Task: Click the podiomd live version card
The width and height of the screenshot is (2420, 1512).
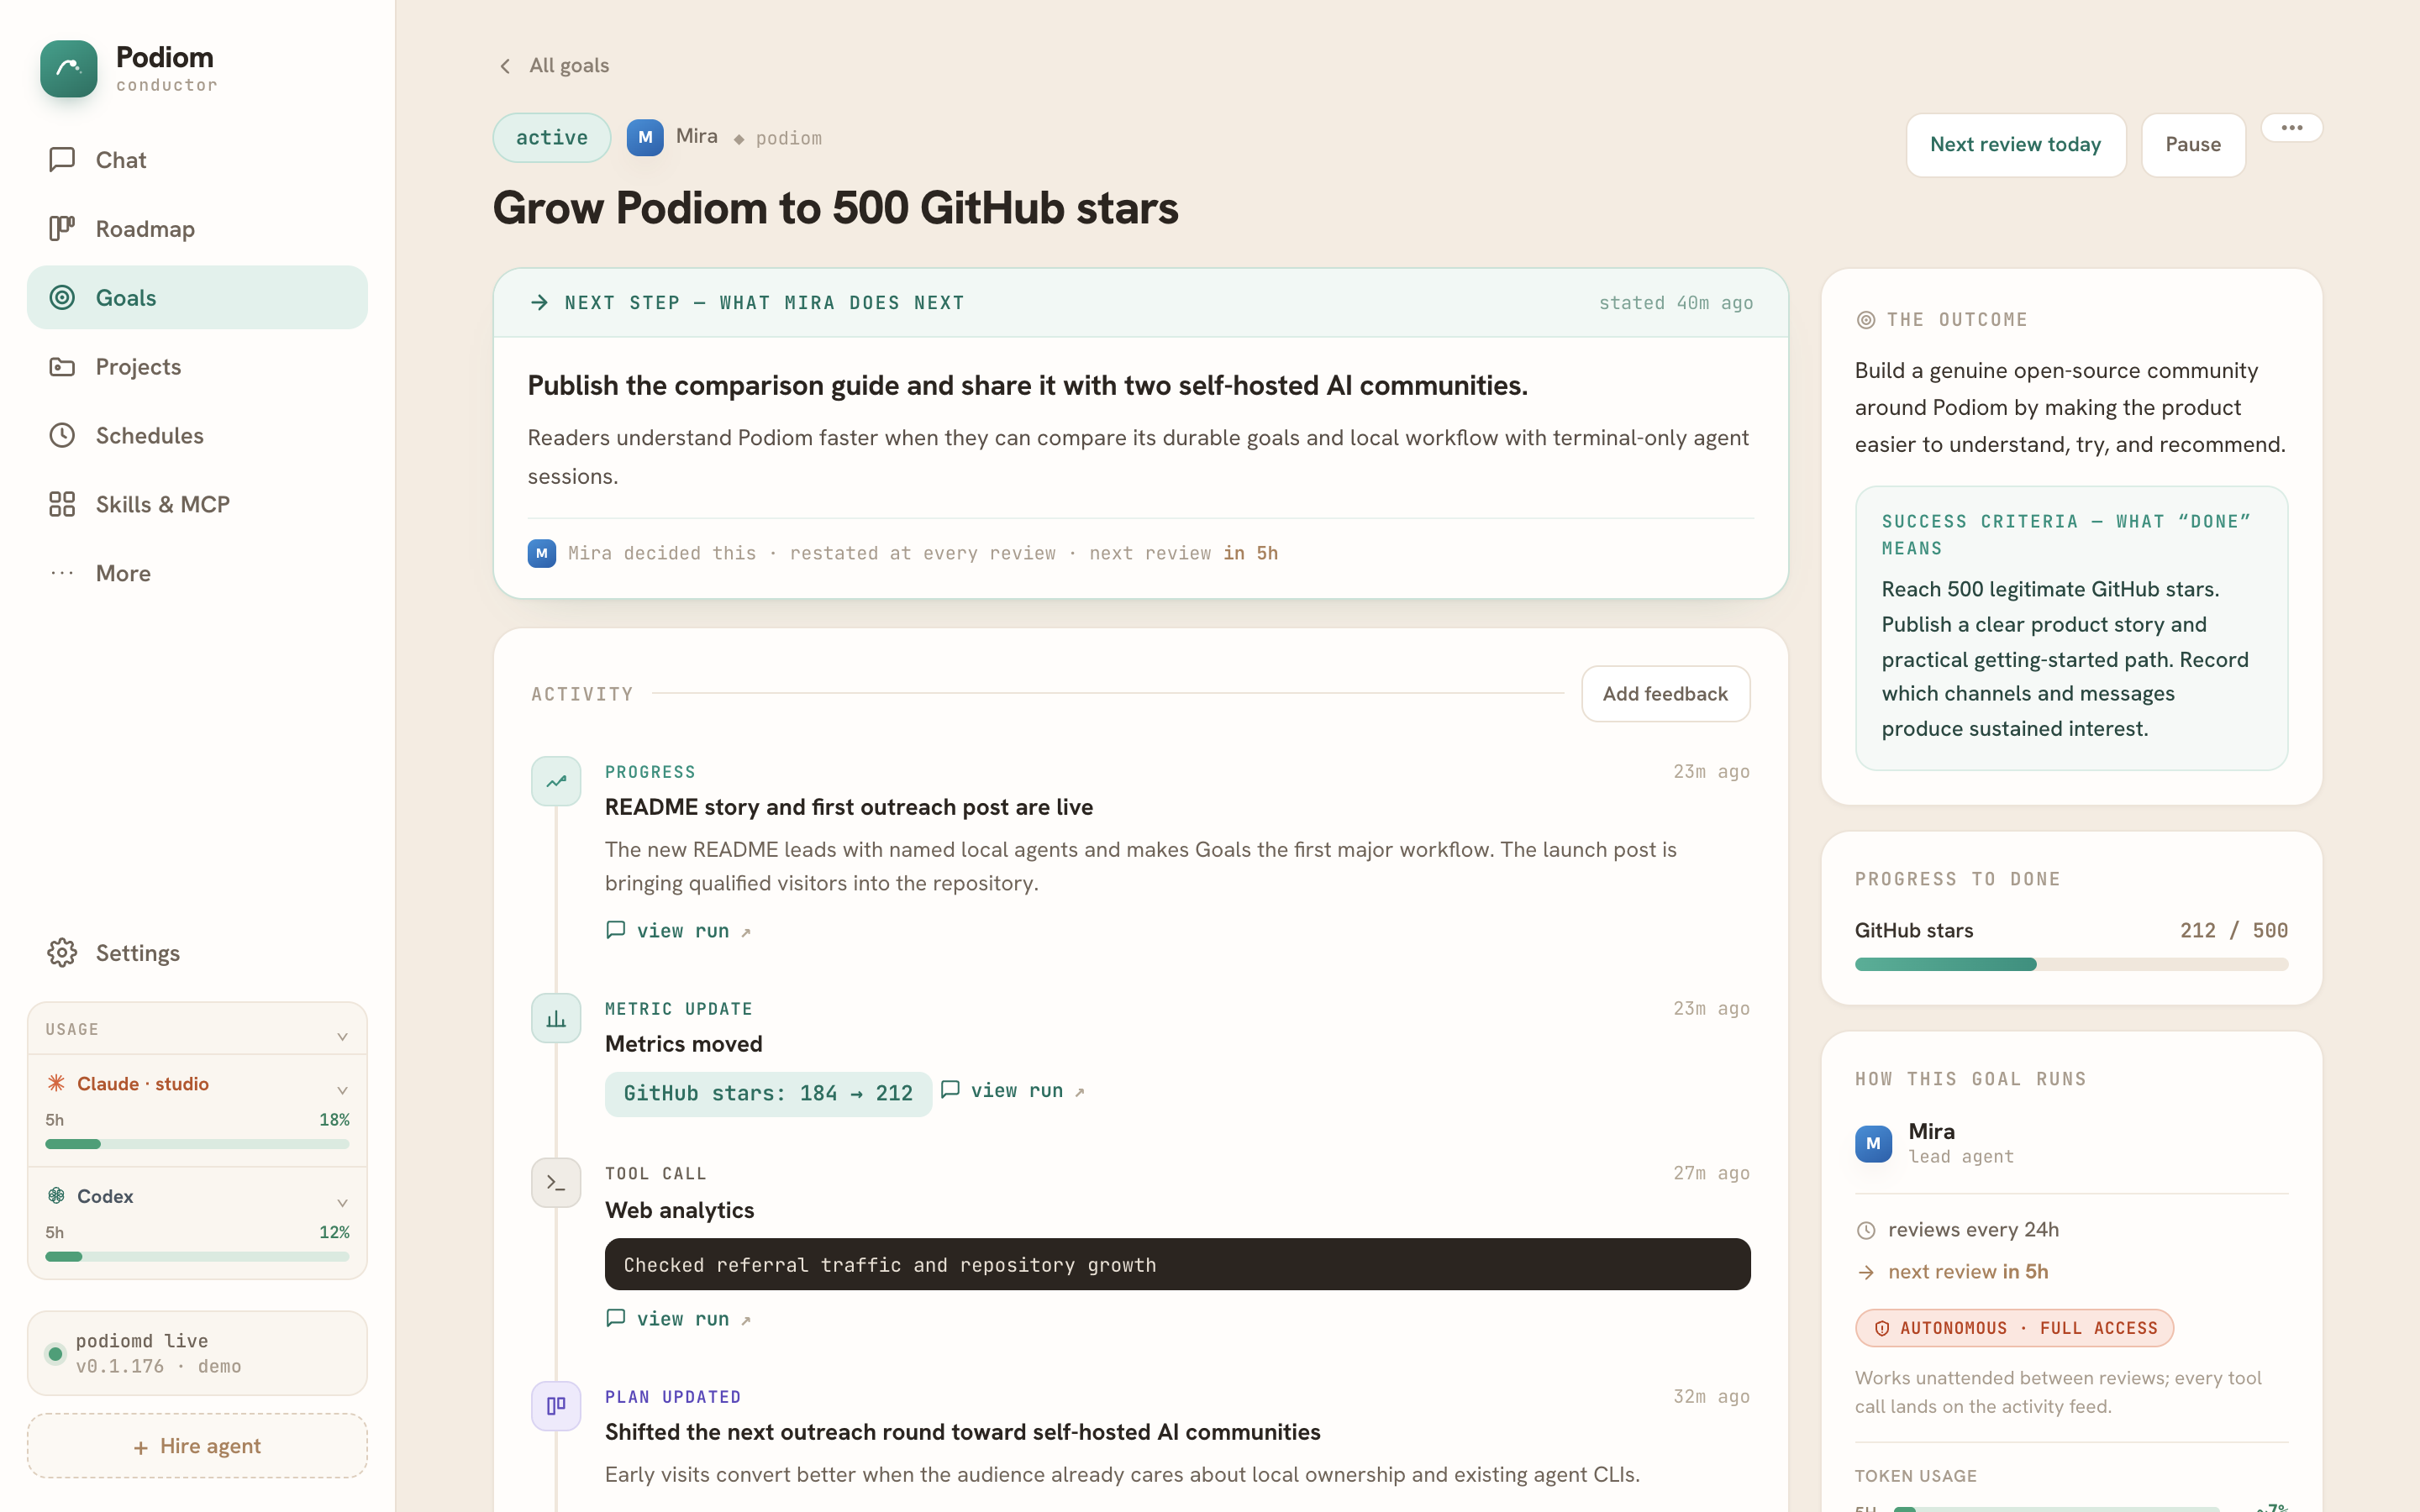Action: (197, 1353)
